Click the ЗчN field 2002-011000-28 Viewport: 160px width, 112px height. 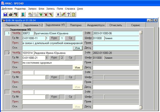116,53
